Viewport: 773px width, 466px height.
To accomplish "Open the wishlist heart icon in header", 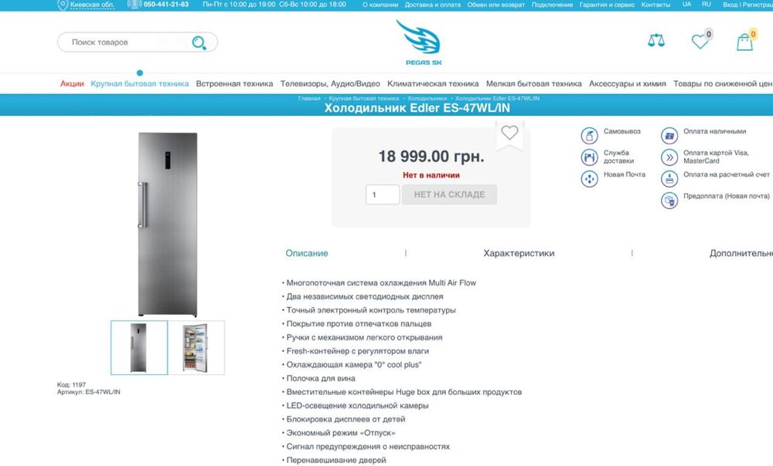I will [x=700, y=42].
